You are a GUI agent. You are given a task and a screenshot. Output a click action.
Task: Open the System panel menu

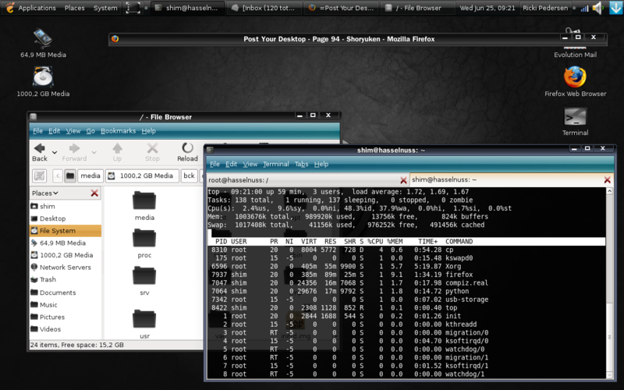(105, 8)
